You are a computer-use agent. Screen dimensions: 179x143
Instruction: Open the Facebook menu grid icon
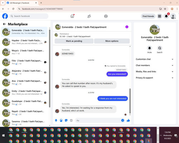point(160,16)
